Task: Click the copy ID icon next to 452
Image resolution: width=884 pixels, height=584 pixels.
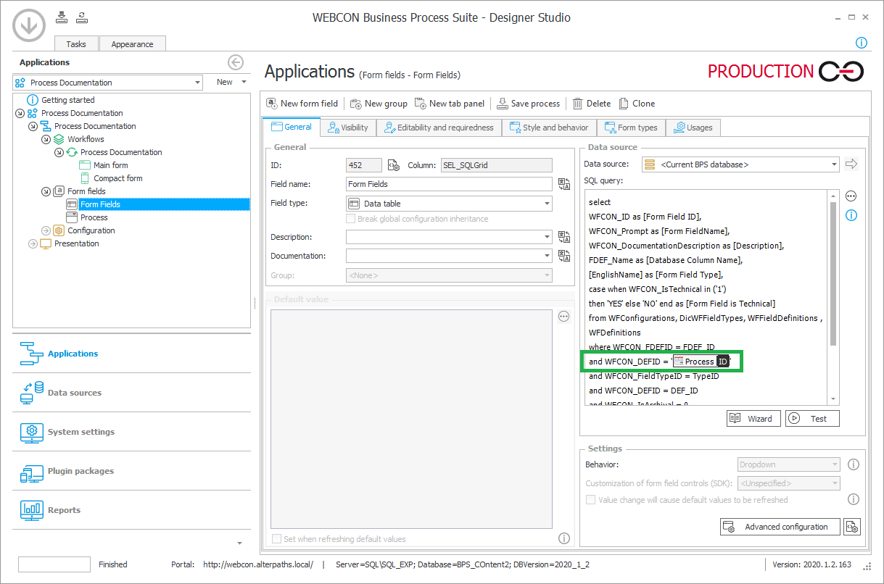Action: 394,165
